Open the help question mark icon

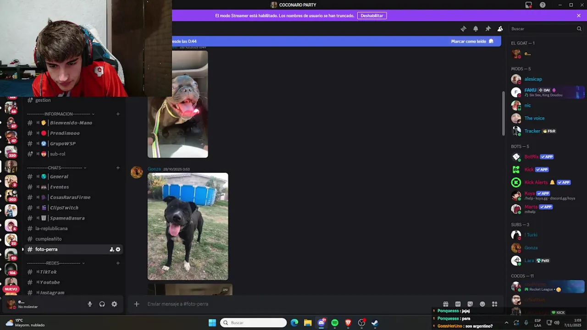pyautogui.click(x=543, y=5)
